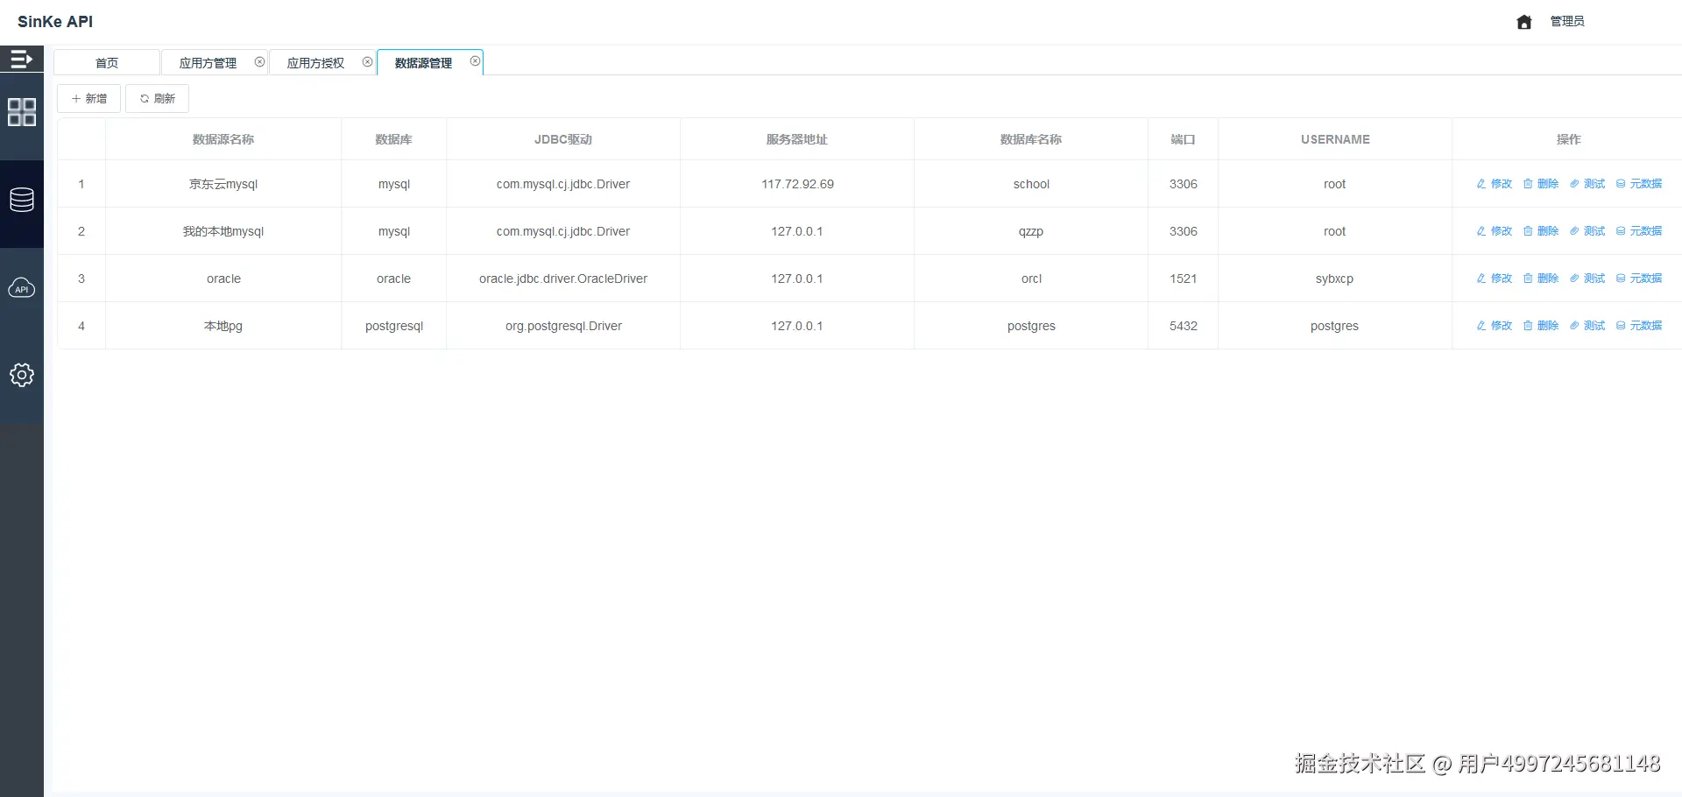The height and width of the screenshot is (797, 1682).
Task: Click the orcl database name cell
Action: click(1031, 279)
